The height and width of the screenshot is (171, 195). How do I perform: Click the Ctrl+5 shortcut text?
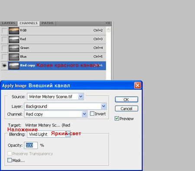point(98,57)
